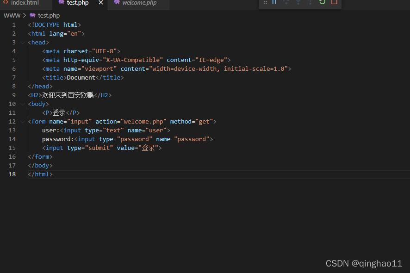410x273 pixels.
Task: Switch to the index.html tab
Action: 25,3
